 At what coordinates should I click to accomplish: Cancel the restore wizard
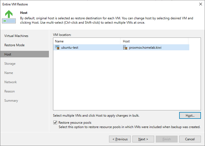point(190,139)
